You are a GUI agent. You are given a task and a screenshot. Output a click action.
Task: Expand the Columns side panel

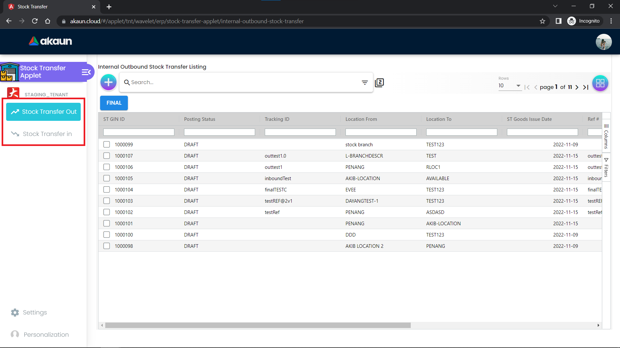point(606,136)
